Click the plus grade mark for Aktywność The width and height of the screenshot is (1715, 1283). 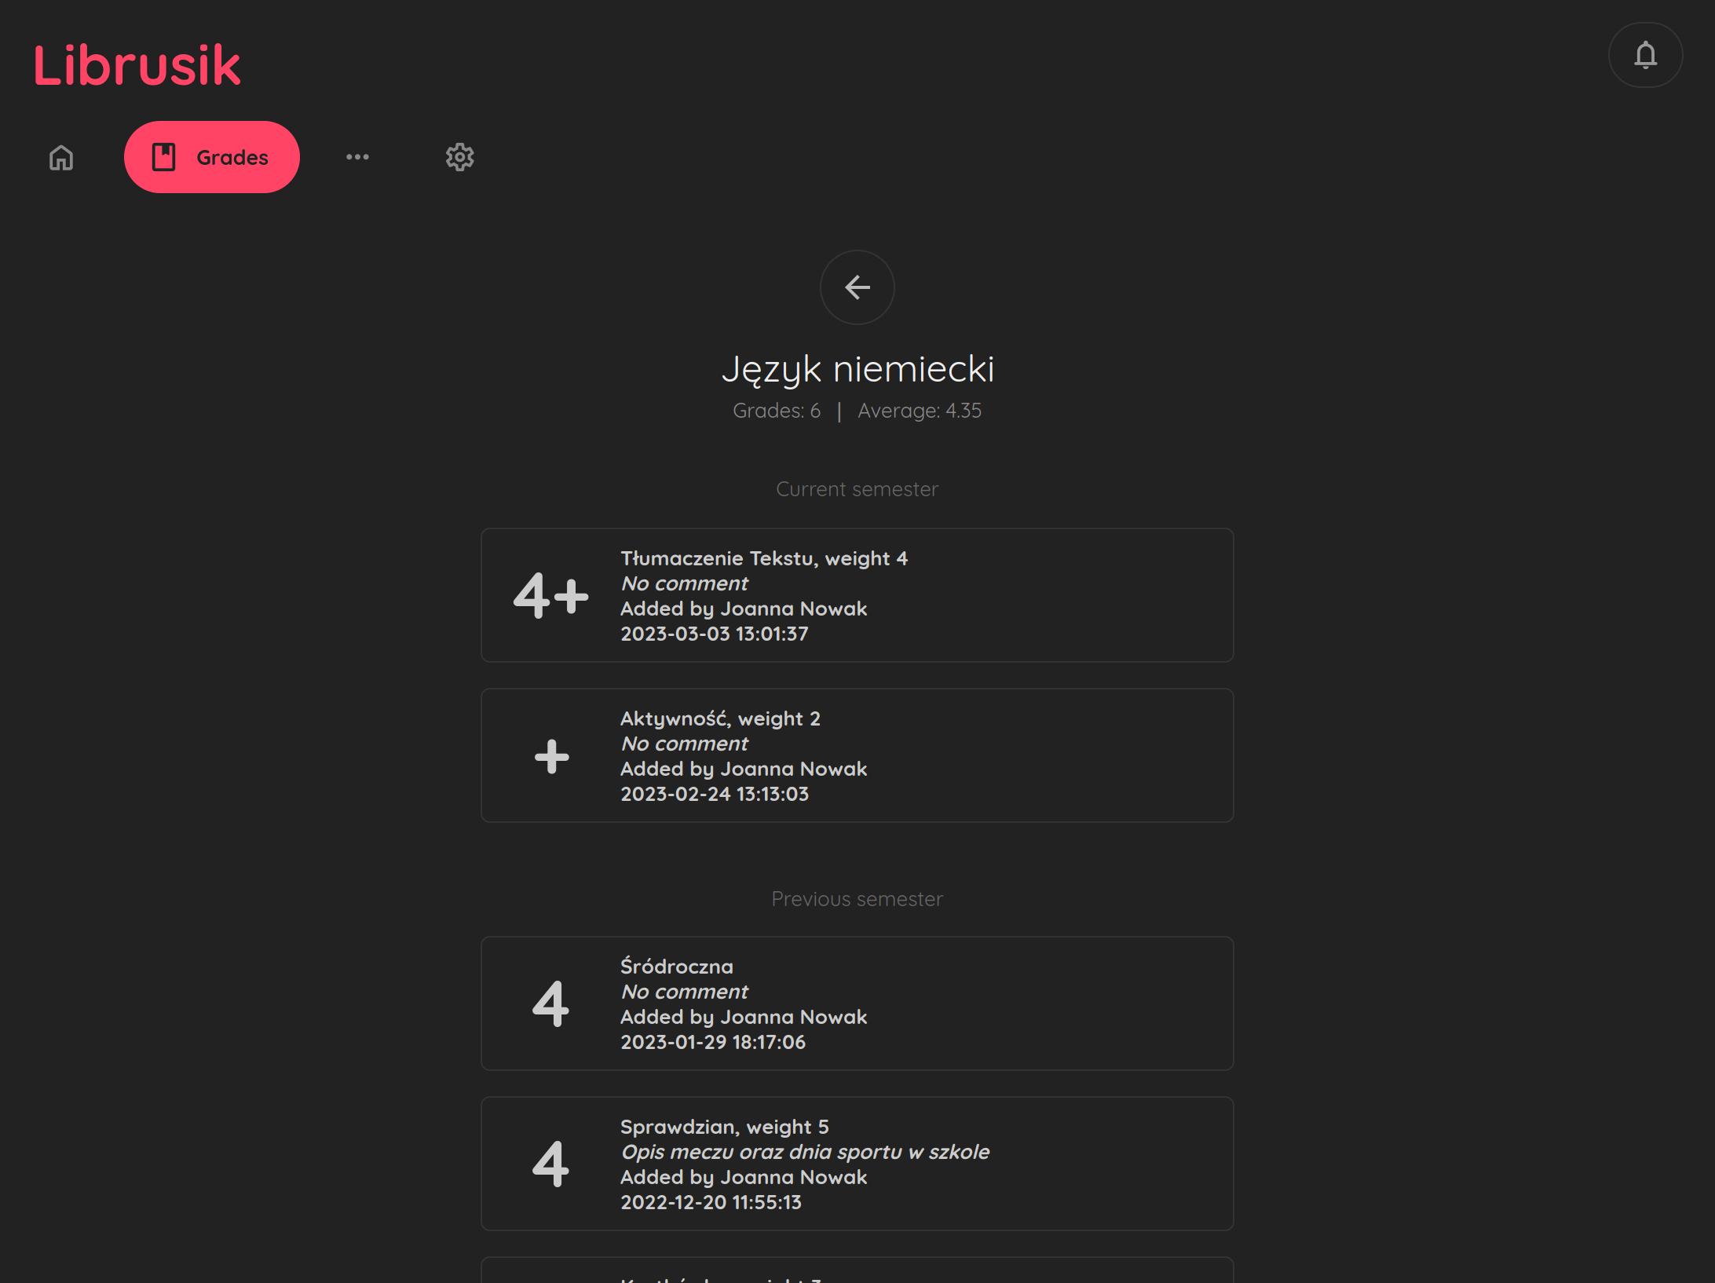pos(551,756)
